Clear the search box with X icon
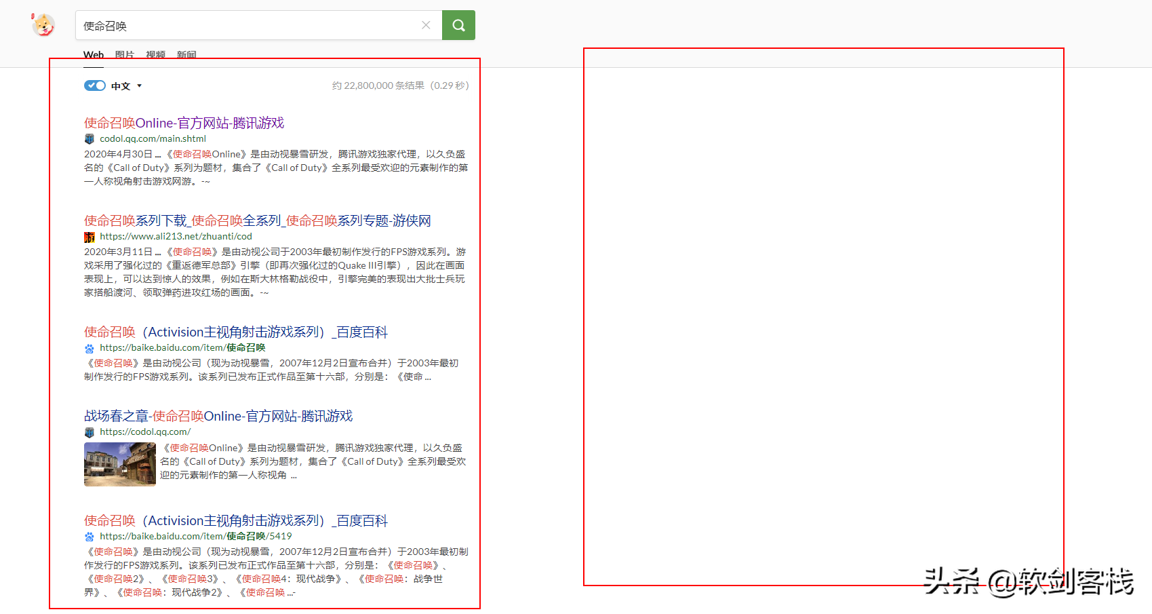The height and width of the screenshot is (614, 1152). tap(426, 25)
